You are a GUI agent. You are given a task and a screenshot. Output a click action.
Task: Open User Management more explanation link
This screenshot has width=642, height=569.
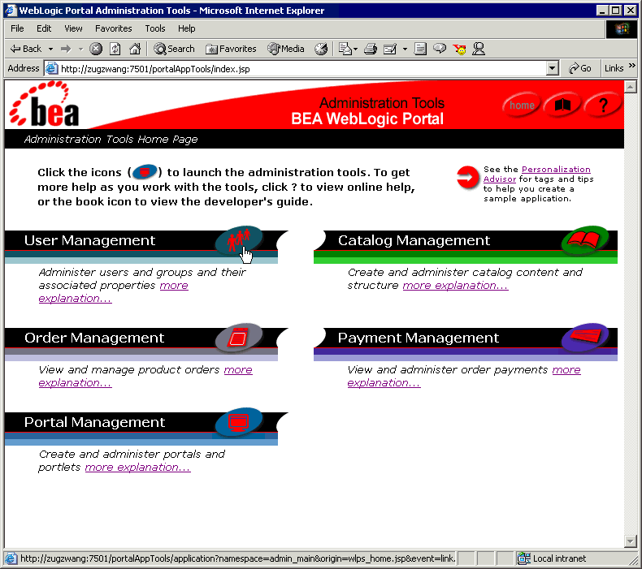[114, 291]
